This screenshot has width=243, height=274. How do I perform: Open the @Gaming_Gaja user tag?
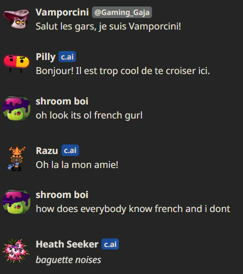click(122, 12)
